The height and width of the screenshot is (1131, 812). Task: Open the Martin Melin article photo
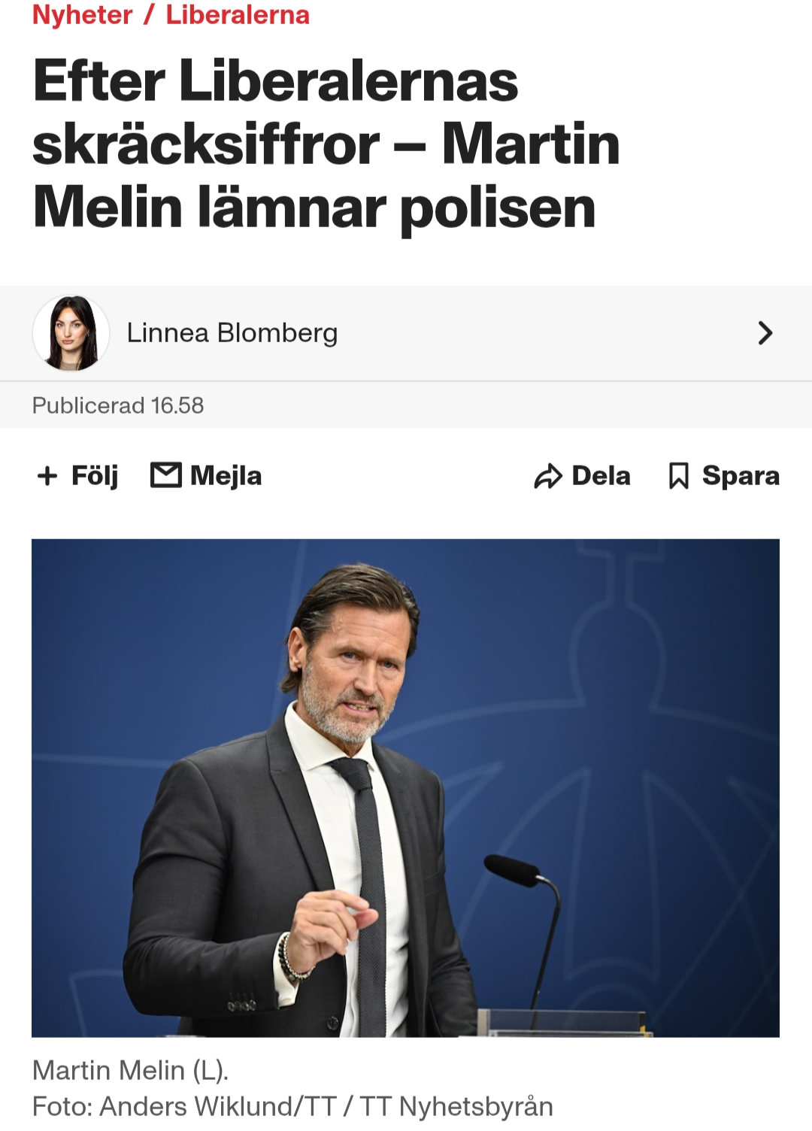coord(405,787)
